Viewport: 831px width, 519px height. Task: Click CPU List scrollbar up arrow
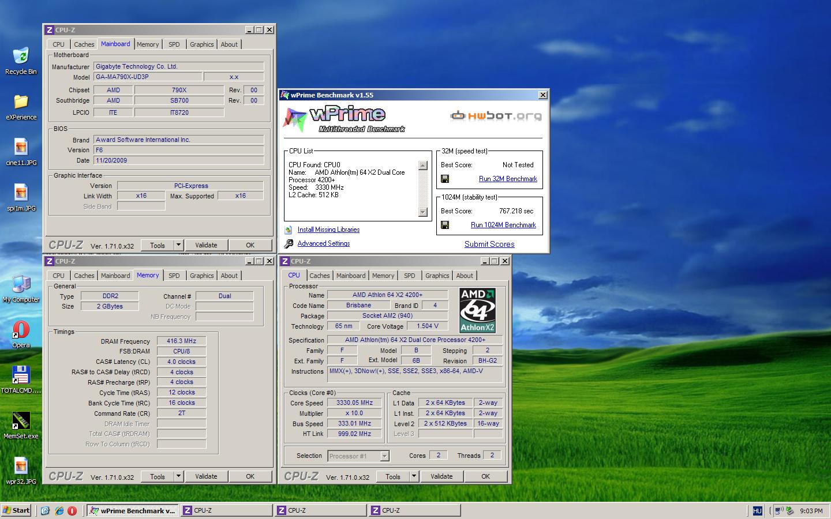click(x=422, y=166)
